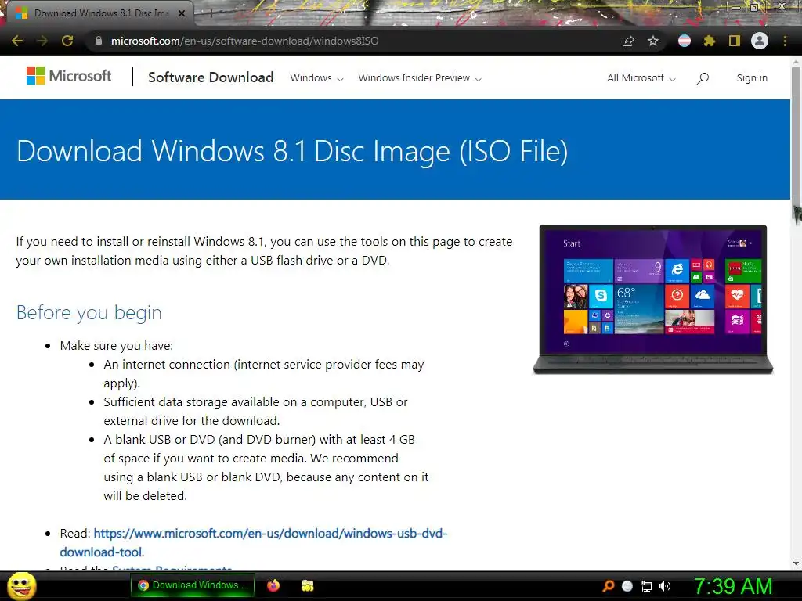802x601 pixels.
Task: Expand the Windows menu
Action: point(316,78)
